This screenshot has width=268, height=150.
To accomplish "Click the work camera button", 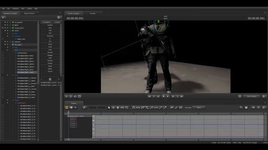I will (x=252, y=96).
